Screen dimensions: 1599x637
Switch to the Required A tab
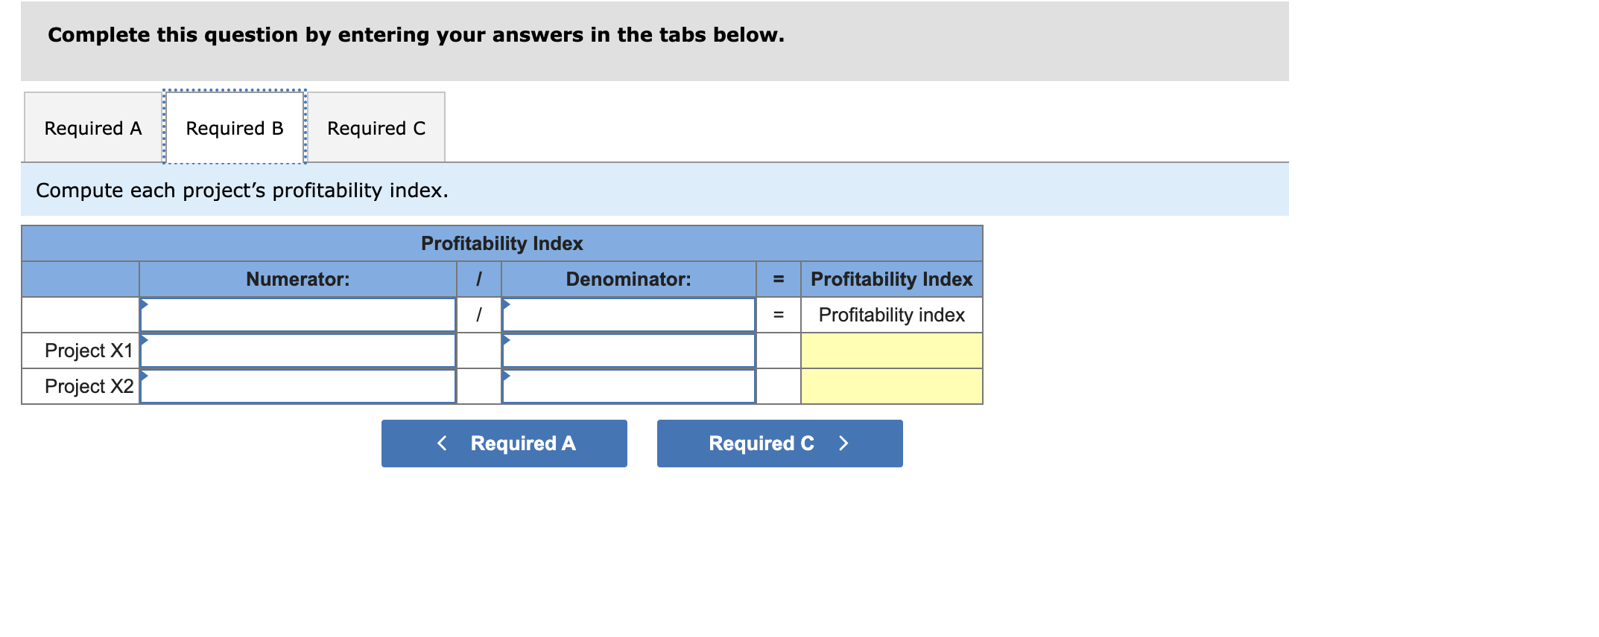(92, 127)
